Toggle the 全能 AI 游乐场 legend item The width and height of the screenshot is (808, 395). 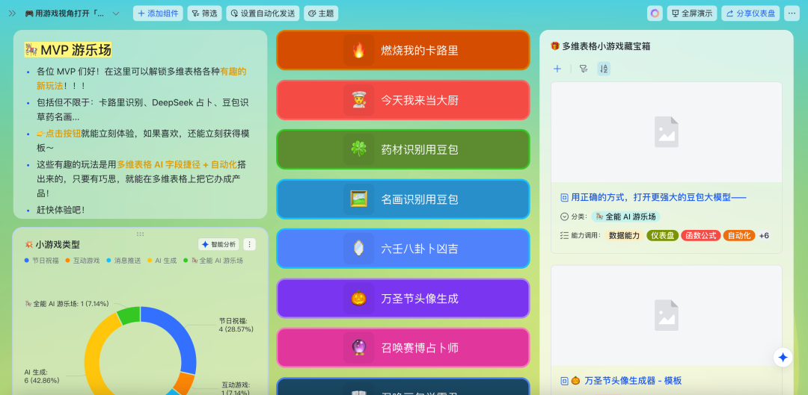(213, 261)
